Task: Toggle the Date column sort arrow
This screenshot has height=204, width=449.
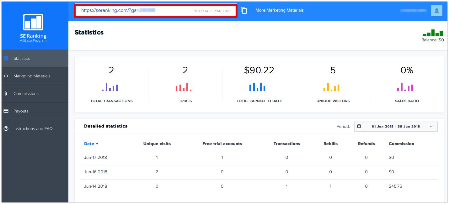Action: tap(97, 144)
